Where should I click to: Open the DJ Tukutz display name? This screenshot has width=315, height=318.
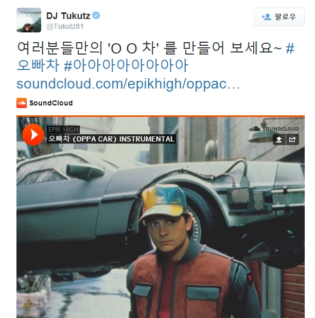tap(68, 15)
